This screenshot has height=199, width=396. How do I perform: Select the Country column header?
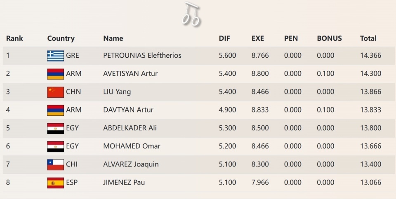[x=61, y=38]
